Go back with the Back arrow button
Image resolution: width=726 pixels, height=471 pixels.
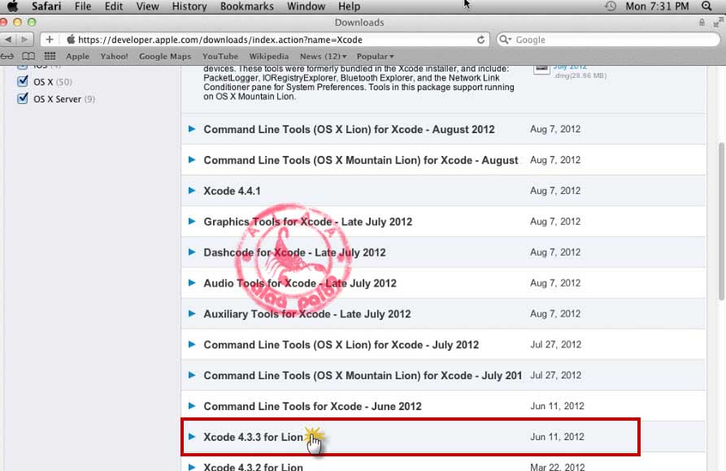coord(8,40)
